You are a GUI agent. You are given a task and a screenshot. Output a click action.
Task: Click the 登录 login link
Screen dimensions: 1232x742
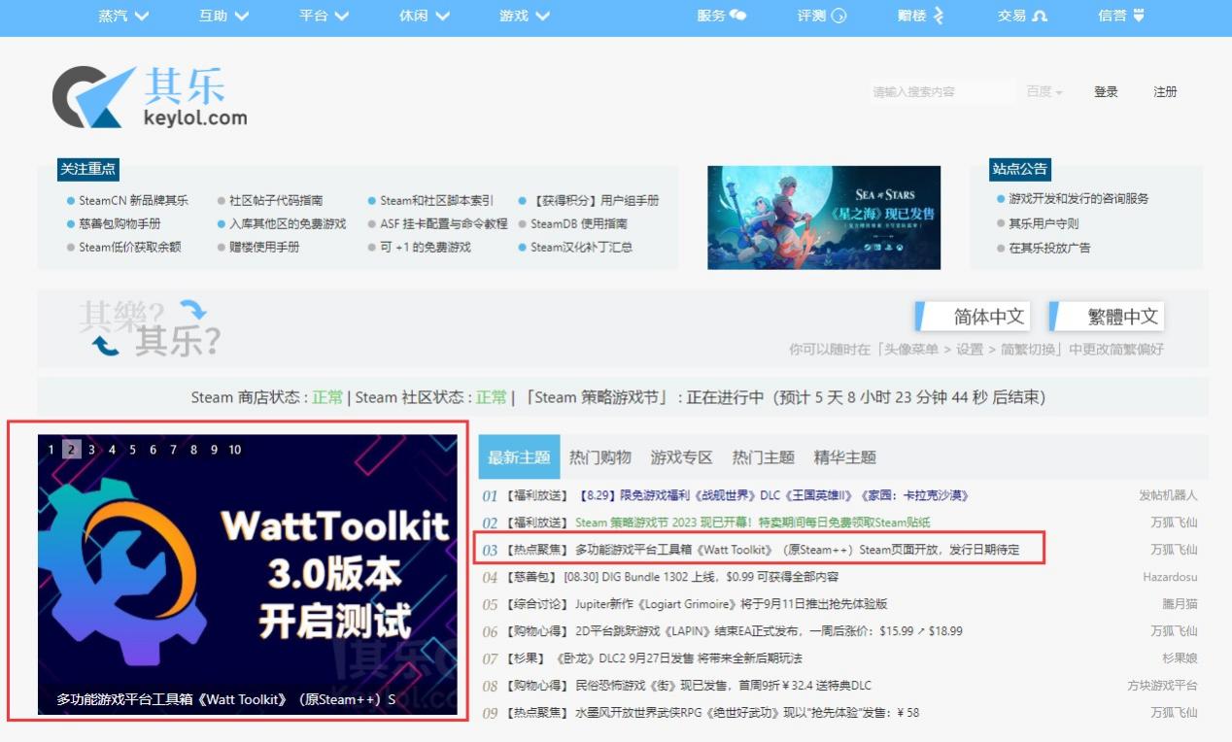point(1106,92)
